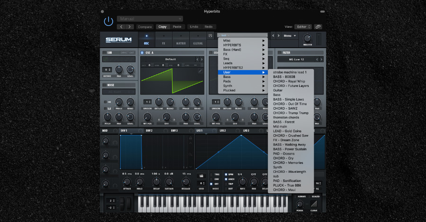The height and width of the screenshot is (222, 426).
Task: Open the MATRIX tab
Action: tap(181, 39)
